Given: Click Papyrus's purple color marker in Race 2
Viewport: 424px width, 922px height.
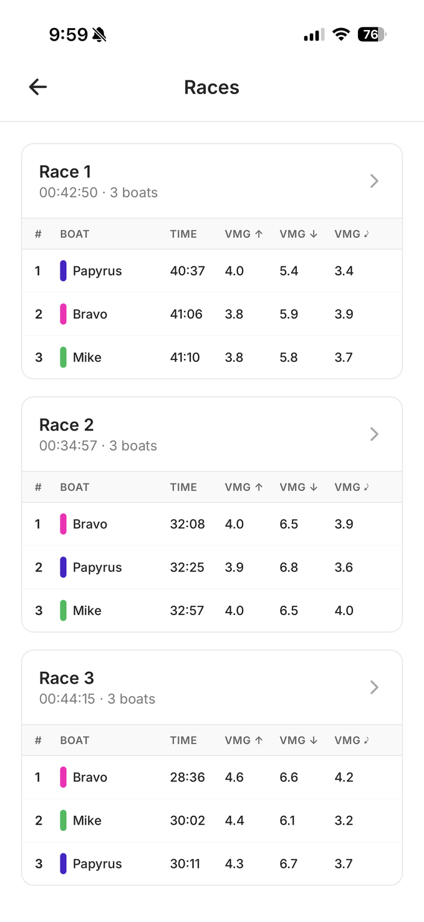Looking at the screenshot, I should [62, 567].
